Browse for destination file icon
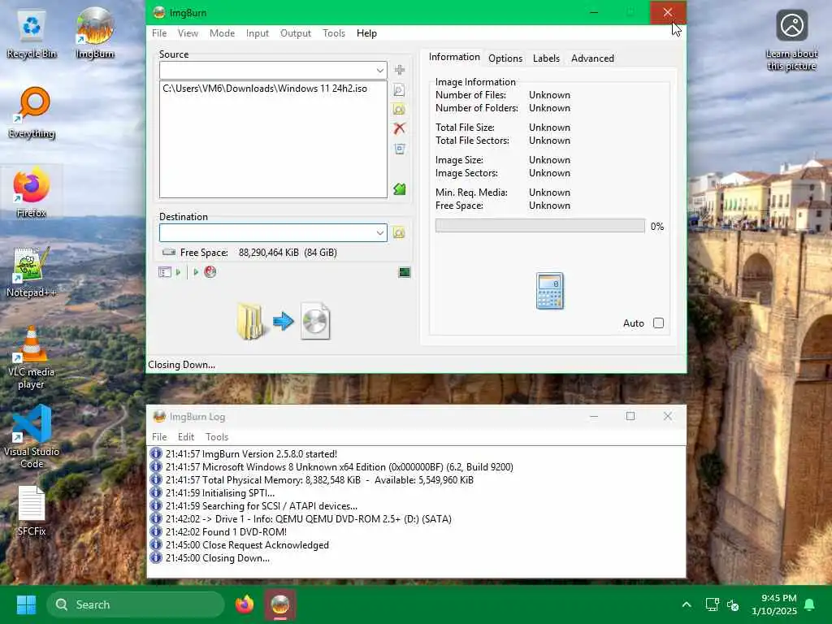Image resolution: width=832 pixels, height=624 pixels. tap(399, 232)
